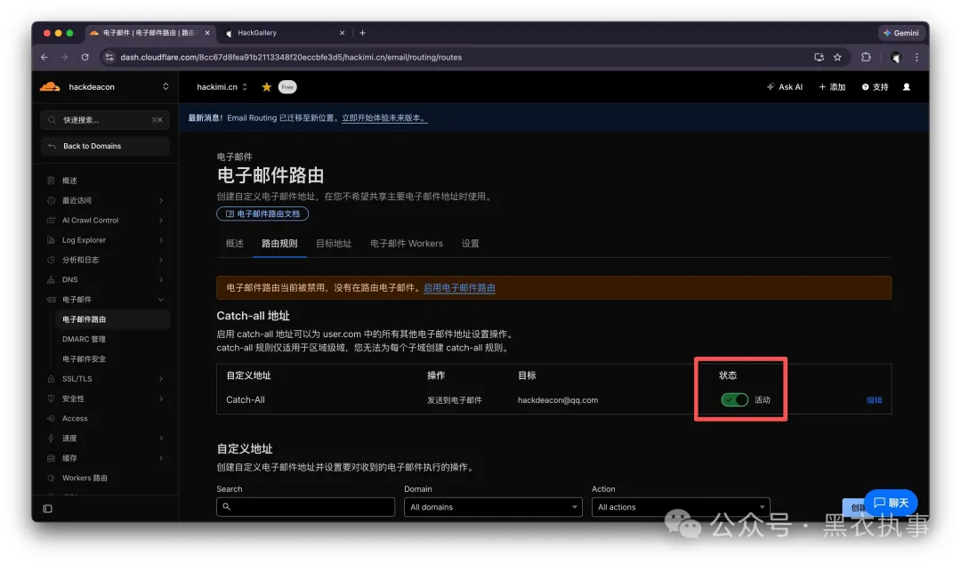Open the All actions dropdown

click(x=681, y=507)
